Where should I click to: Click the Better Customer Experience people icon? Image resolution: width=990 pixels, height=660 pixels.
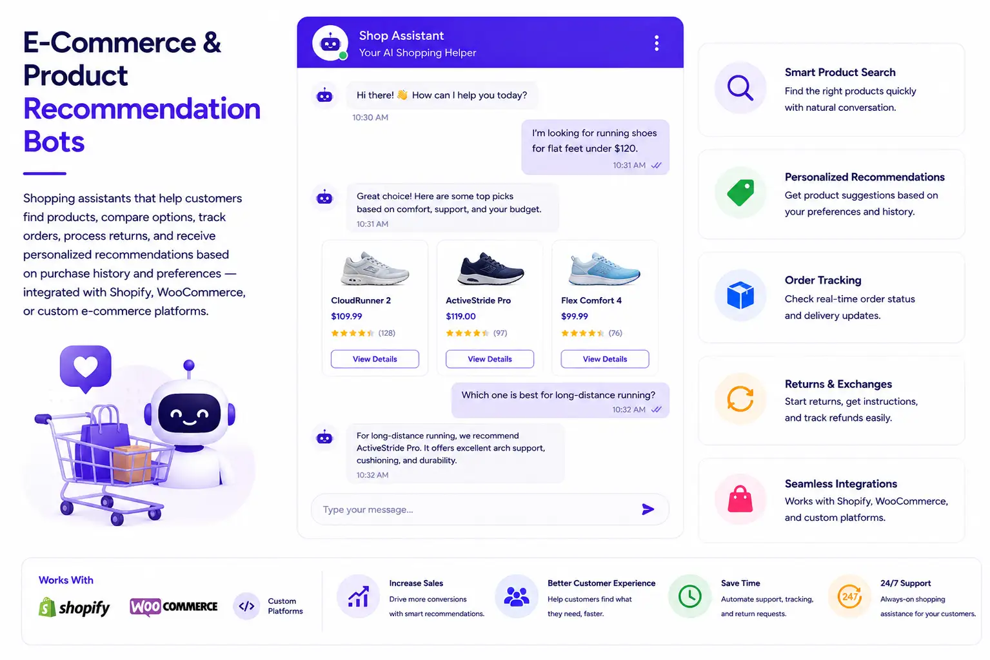click(517, 596)
